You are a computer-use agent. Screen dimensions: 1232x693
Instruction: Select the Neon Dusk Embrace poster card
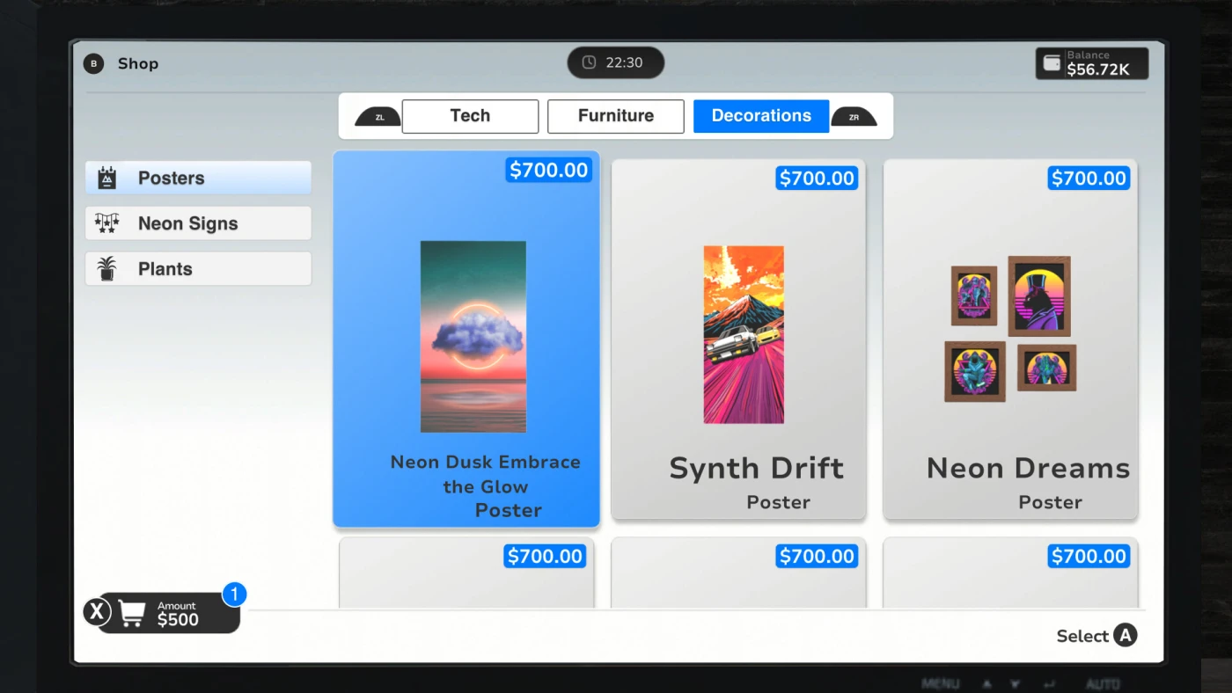[466, 339]
